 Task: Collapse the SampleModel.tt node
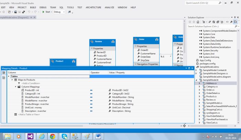(x=196, y=80)
